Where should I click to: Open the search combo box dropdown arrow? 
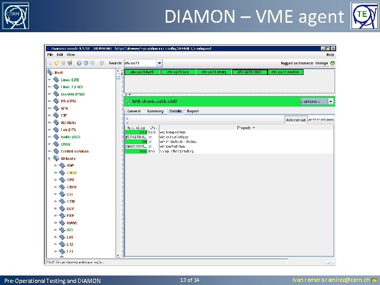click(159, 63)
